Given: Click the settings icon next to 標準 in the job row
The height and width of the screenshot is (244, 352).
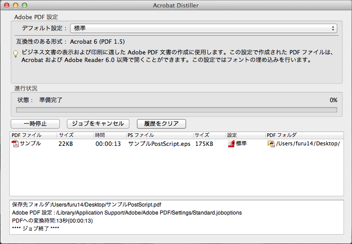Looking at the screenshot, I should point(231,144).
